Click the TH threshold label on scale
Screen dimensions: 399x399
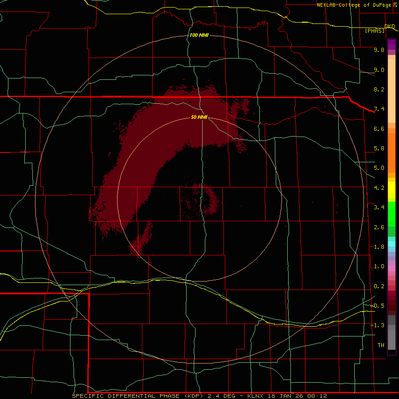coord(381,345)
